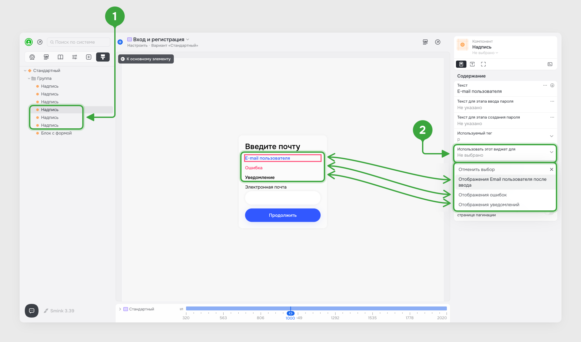Click Отменить выбор close cross
This screenshot has height=342, width=581.
551,169
